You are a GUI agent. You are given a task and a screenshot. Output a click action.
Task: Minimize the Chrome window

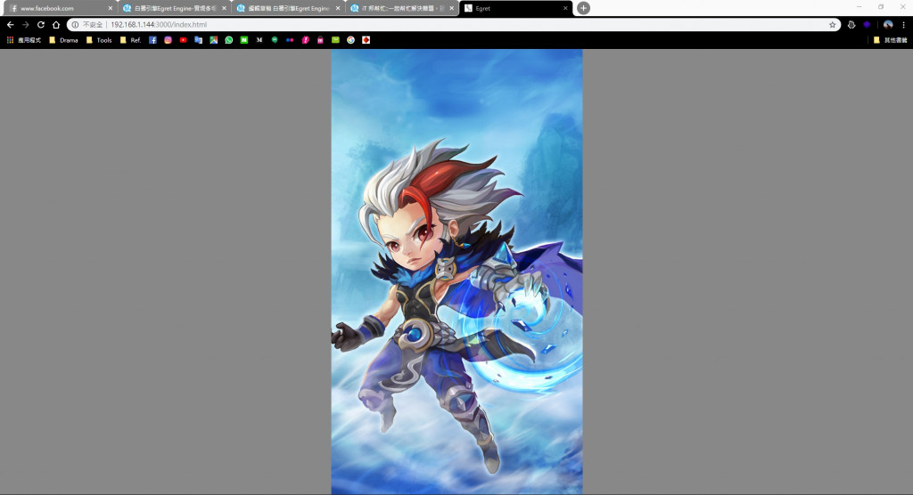(859, 6)
